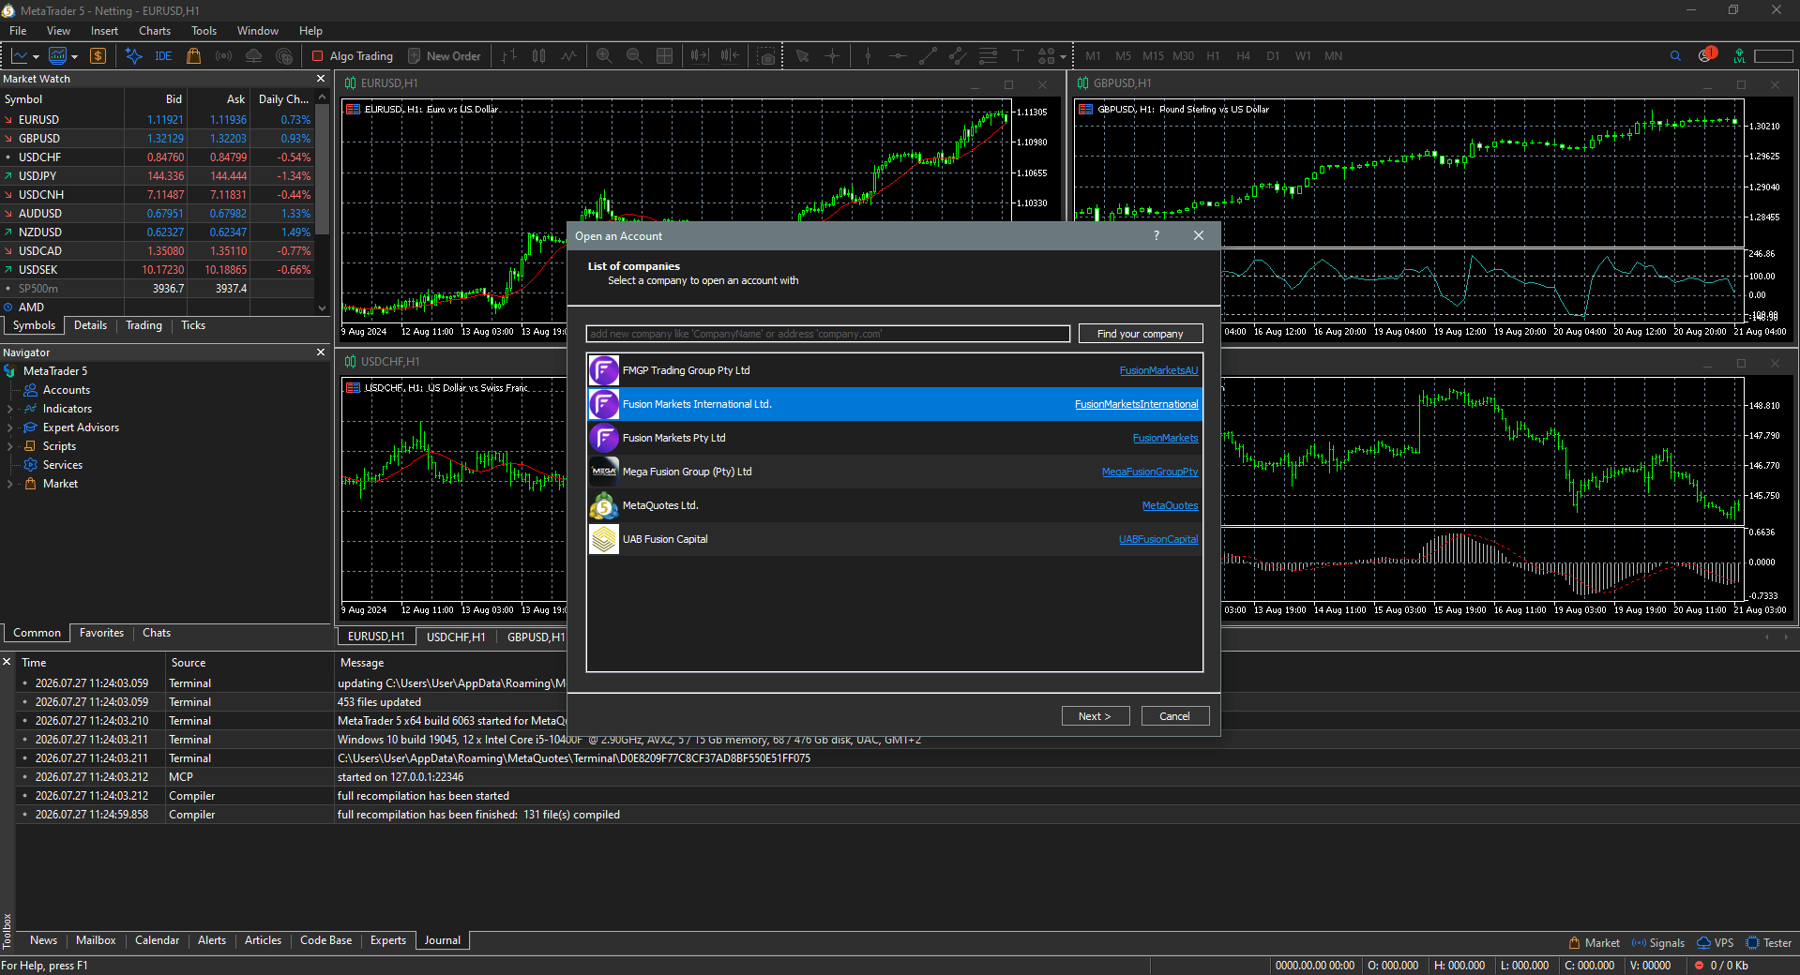
Task: Open the Market shopping bag in toolbar
Action: coord(193,56)
